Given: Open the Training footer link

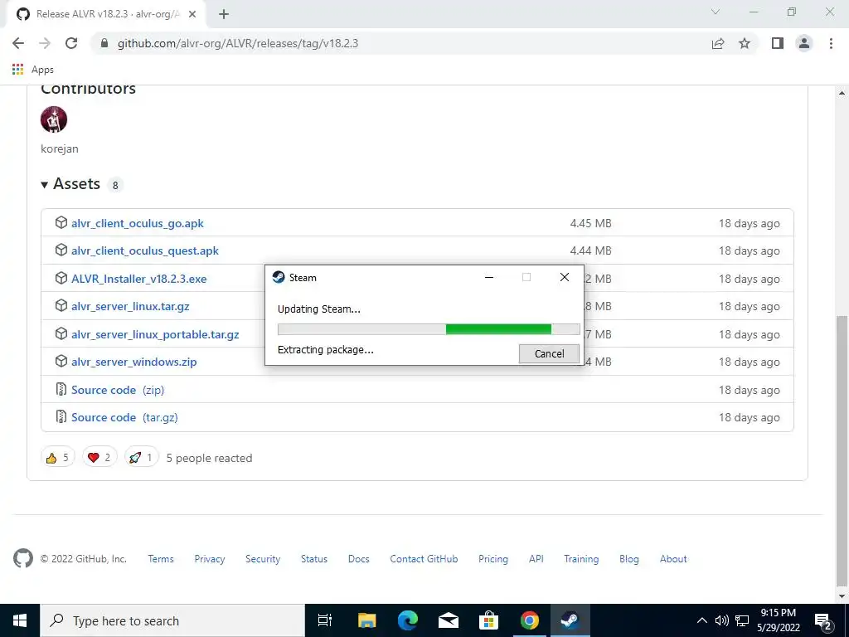Looking at the screenshot, I should 581,559.
